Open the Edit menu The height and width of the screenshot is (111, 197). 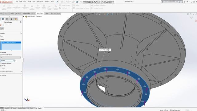coord(21,2)
